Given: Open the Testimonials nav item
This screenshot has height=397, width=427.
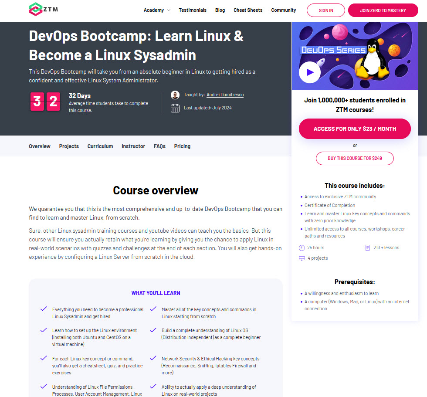Looking at the screenshot, I should pos(193,10).
